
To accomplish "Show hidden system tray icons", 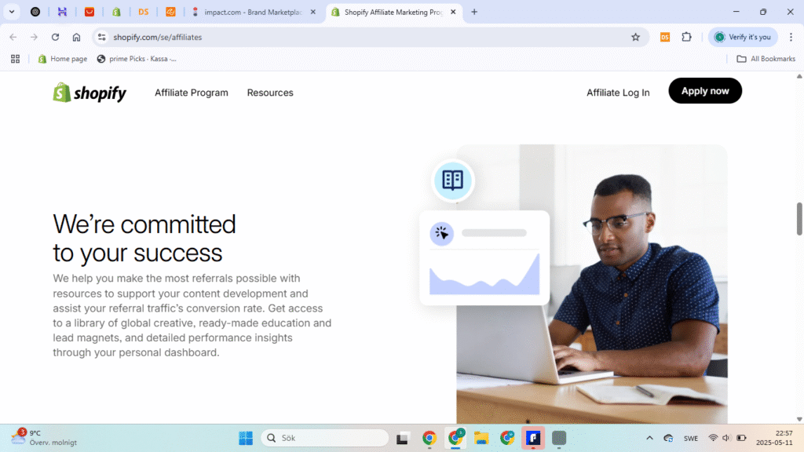I will tap(649, 438).
